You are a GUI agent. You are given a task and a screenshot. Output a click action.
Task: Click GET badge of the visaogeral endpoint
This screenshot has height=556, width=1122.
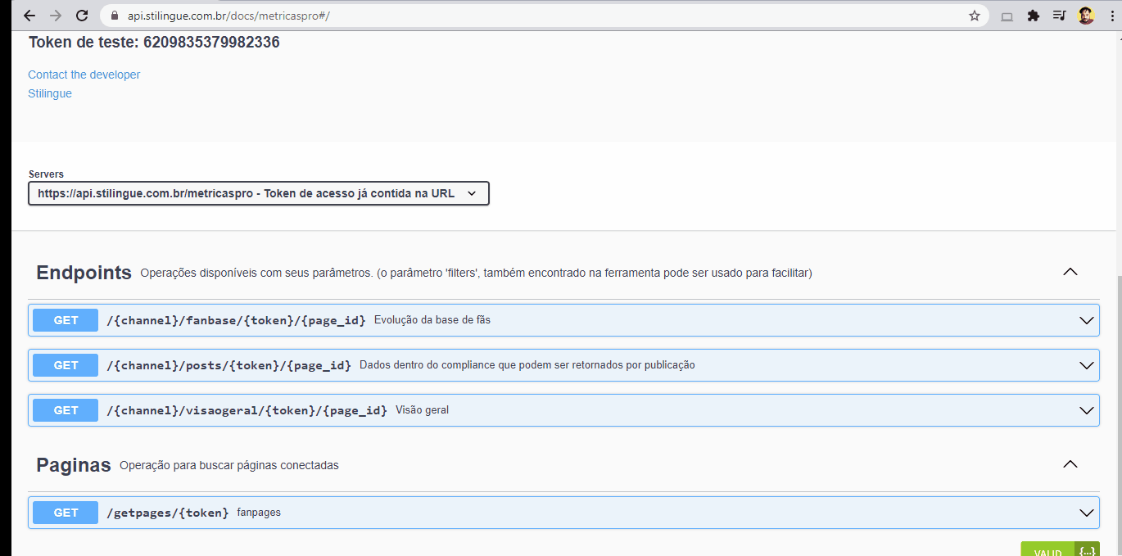tap(66, 410)
